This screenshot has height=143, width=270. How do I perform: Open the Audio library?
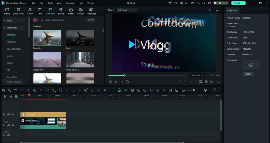[x=30, y=11]
